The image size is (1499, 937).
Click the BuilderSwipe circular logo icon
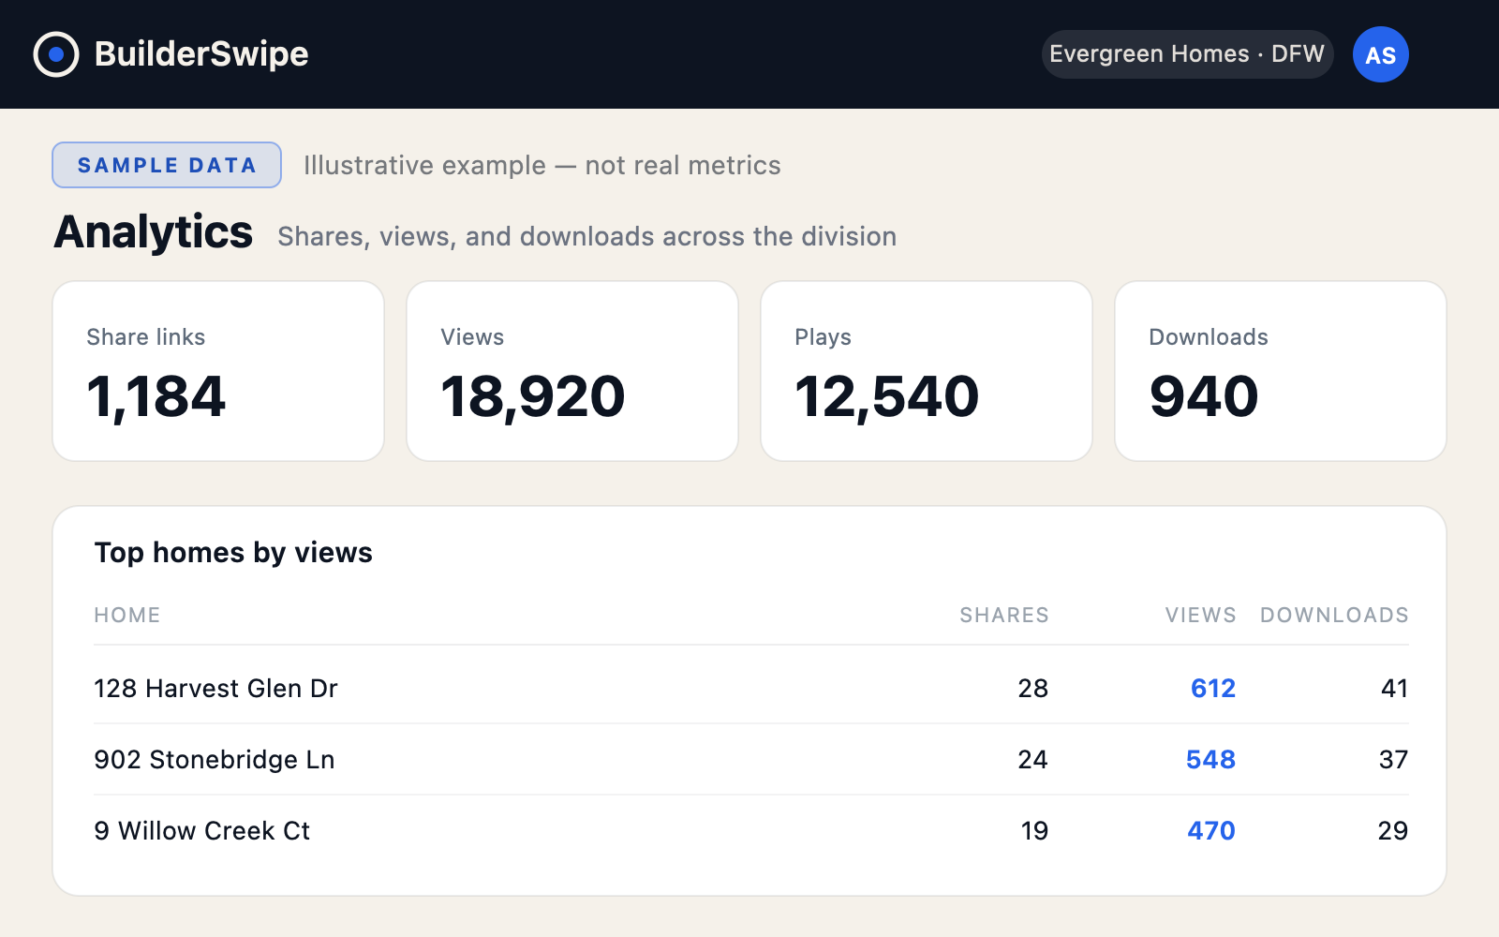(x=56, y=54)
